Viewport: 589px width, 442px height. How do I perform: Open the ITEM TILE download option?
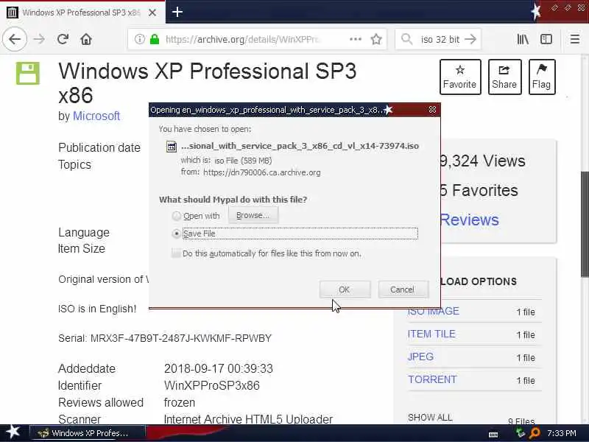[x=431, y=334]
